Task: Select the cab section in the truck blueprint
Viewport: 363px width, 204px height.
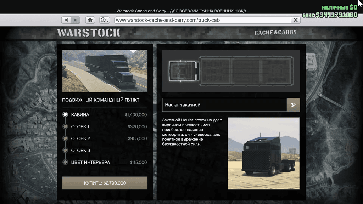Action: (183, 71)
